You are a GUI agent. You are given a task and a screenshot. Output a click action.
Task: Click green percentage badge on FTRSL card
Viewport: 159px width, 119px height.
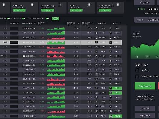76,10
